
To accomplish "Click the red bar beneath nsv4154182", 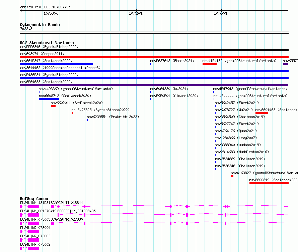I will (210, 64).
